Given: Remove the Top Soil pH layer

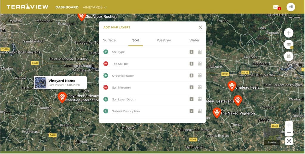Looking at the screenshot, I should [106, 64].
